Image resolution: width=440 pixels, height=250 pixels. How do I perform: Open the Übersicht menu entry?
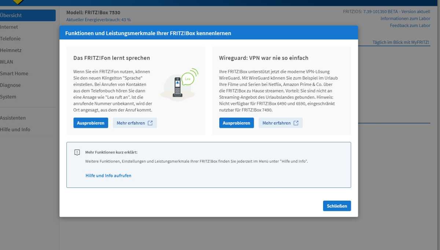point(27,15)
